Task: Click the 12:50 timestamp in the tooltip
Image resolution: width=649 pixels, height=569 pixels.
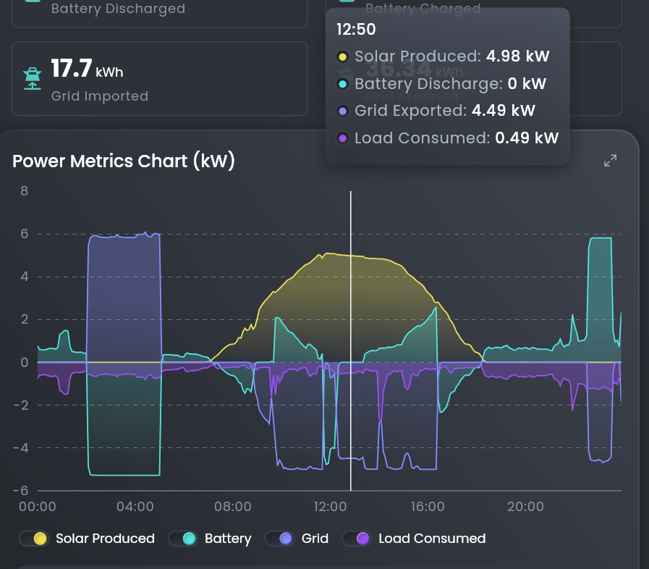Action: click(356, 30)
